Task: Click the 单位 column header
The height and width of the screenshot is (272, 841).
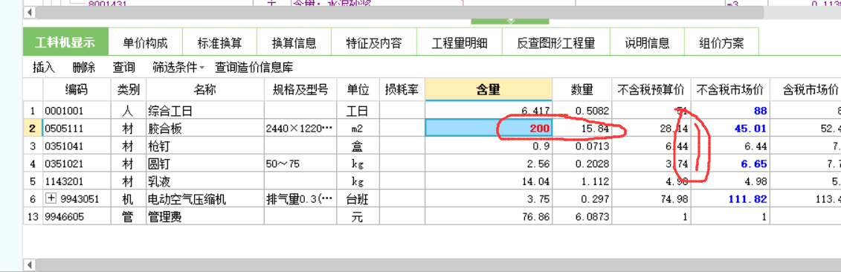Action: [358, 90]
